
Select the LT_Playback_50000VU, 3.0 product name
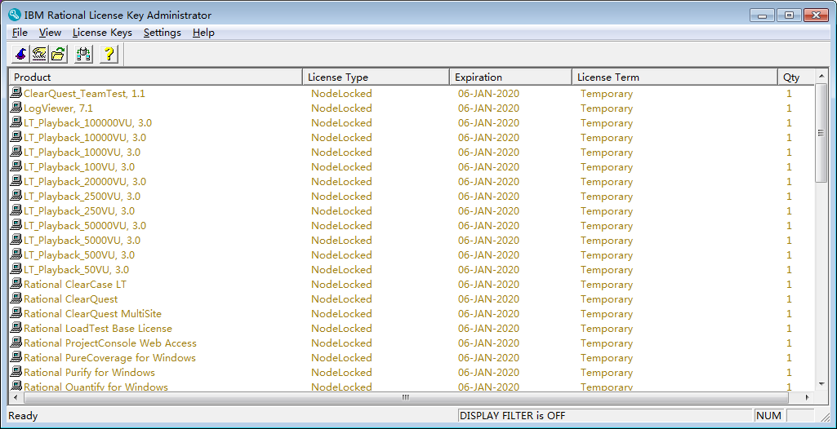click(85, 225)
